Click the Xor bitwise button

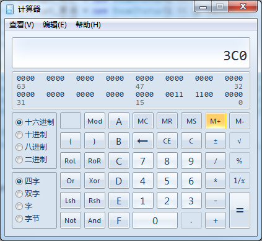point(95,181)
